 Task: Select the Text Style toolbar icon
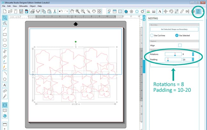[x=159, y=11]
